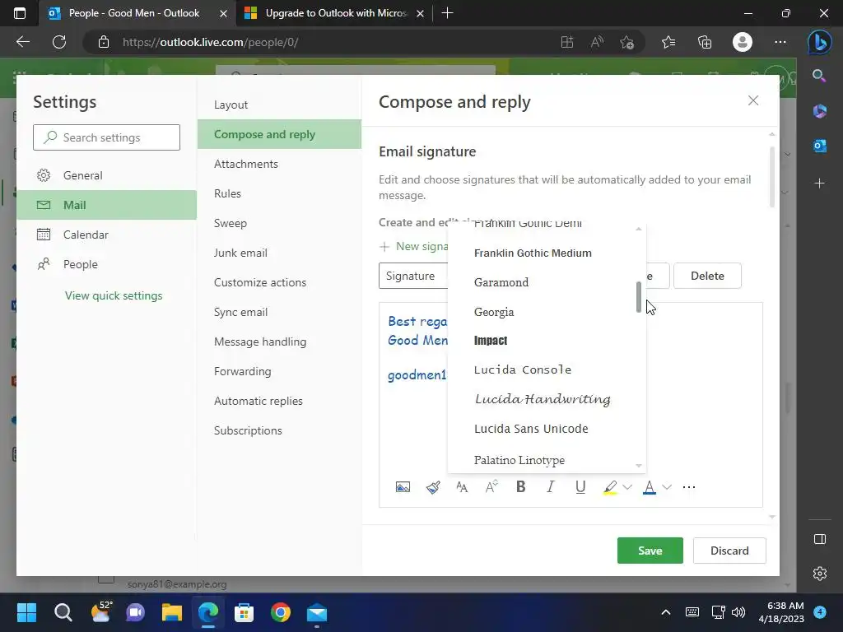Image resolution: width=843 pixels, height=632 pixels.
Task: Open Sweep settings page
Action: [x=280, y=223]
